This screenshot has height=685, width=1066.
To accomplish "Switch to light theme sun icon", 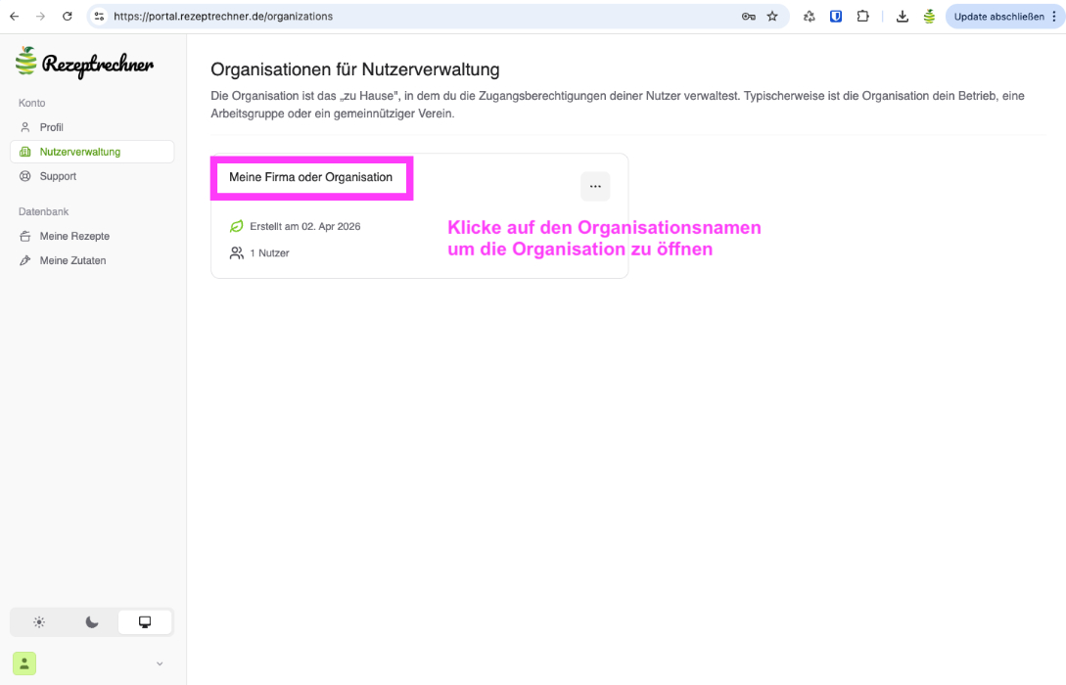I will point(39,622).
